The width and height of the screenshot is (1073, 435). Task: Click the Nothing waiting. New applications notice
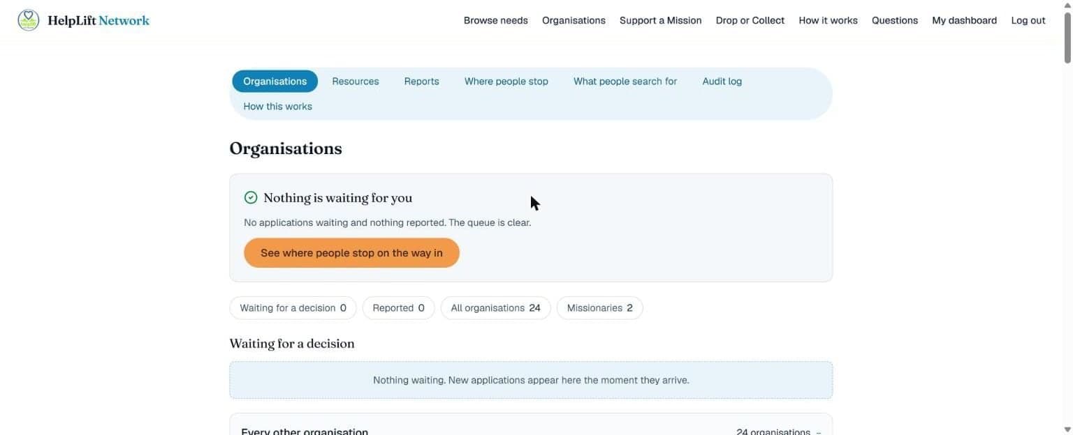531,380
